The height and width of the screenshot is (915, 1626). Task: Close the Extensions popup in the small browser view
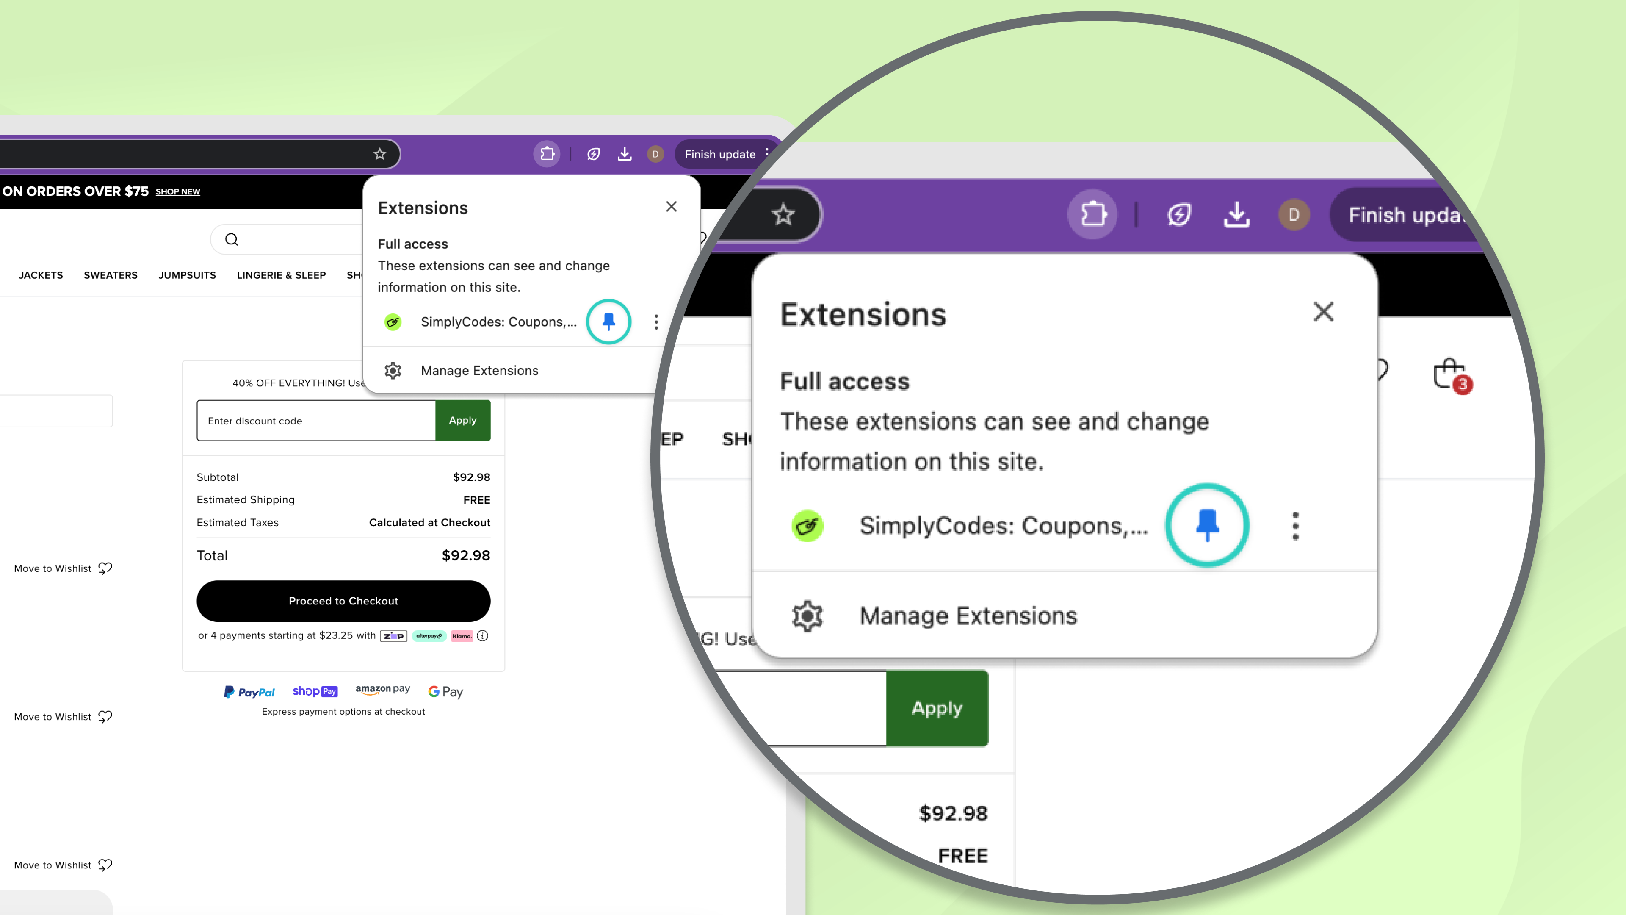point(671,206)
